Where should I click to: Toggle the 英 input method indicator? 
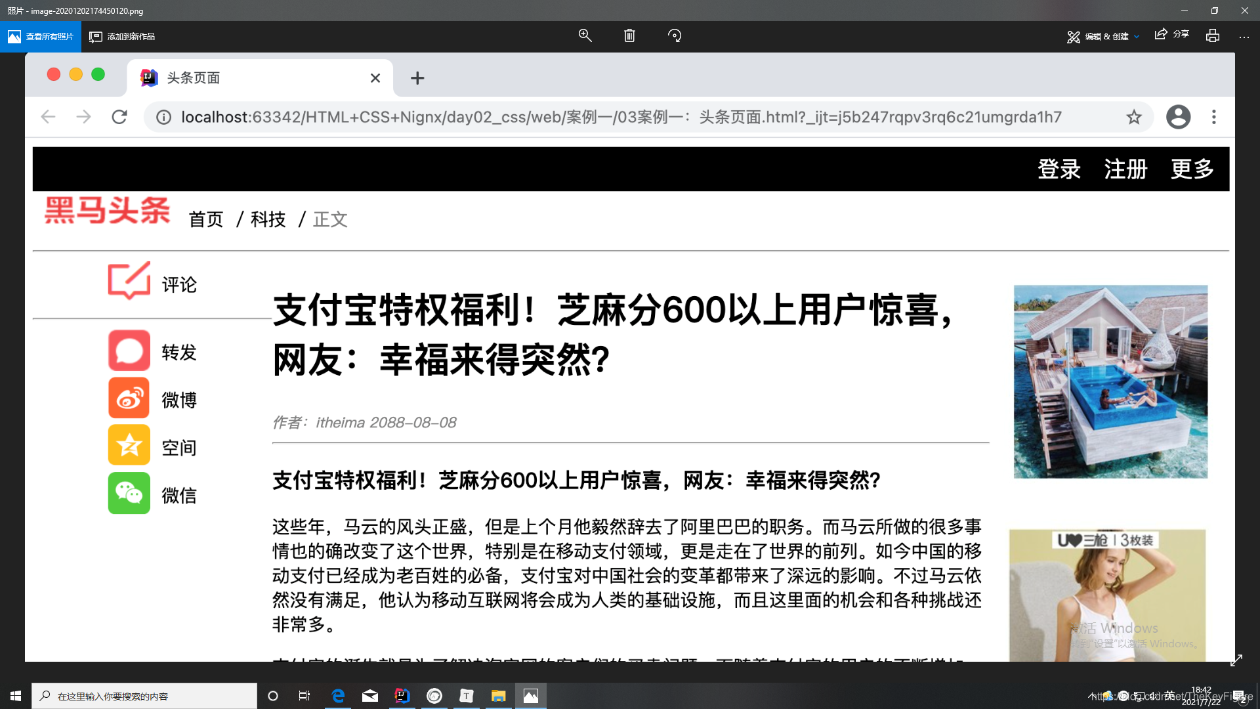tap(1169, 695)
